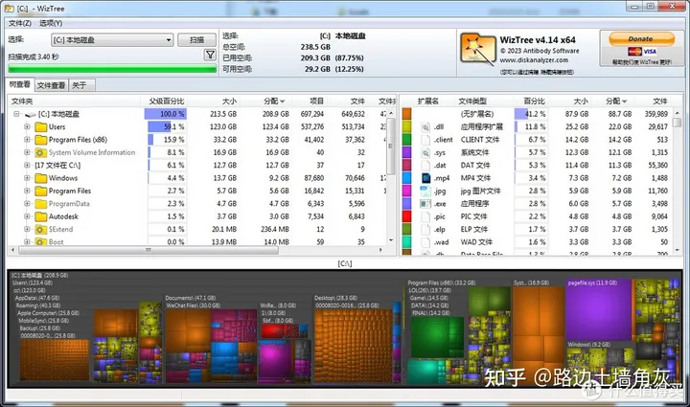This screenshot has width=690, height=407.
Task: Click the .exe application file icon
Action: point(425,203)
